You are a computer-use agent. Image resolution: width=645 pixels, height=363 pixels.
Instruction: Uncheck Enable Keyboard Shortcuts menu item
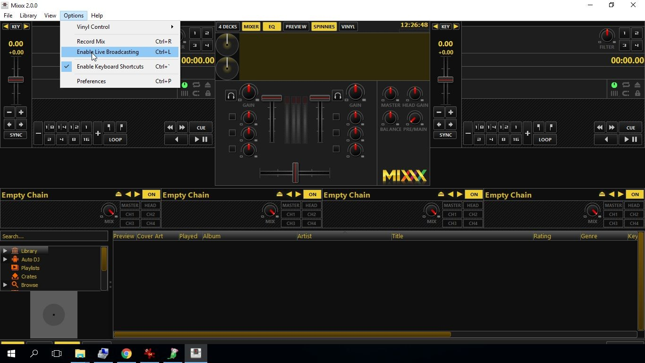coord(120,67)
